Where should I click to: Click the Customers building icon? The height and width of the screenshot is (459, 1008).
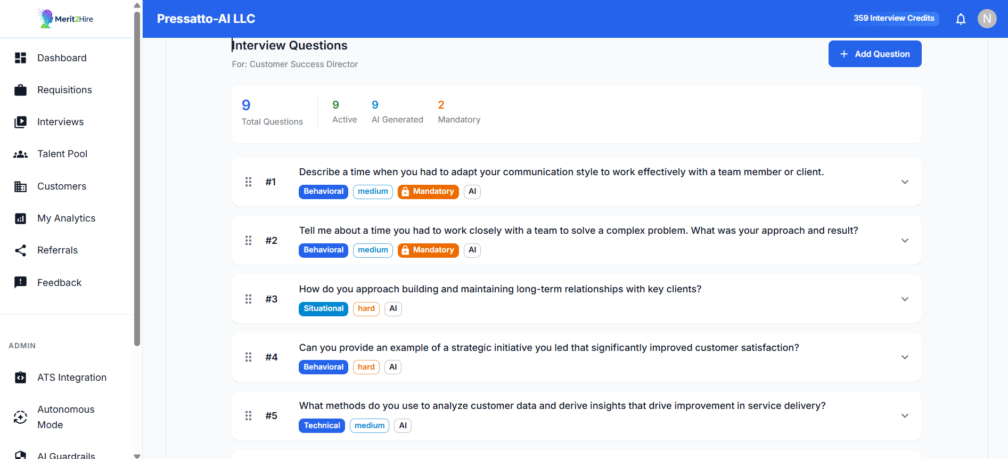coord(20,186)
